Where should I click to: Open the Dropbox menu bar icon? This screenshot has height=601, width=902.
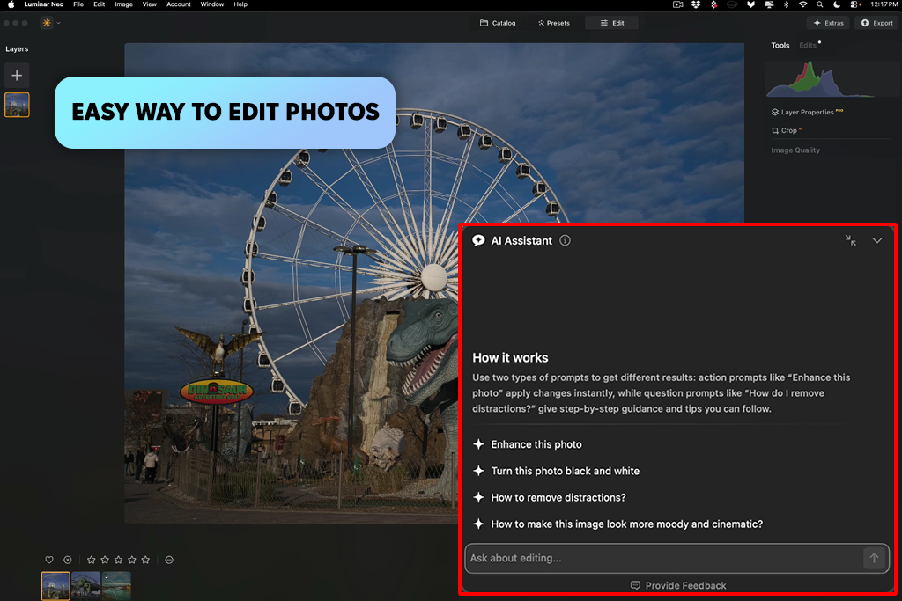(696, 4)
